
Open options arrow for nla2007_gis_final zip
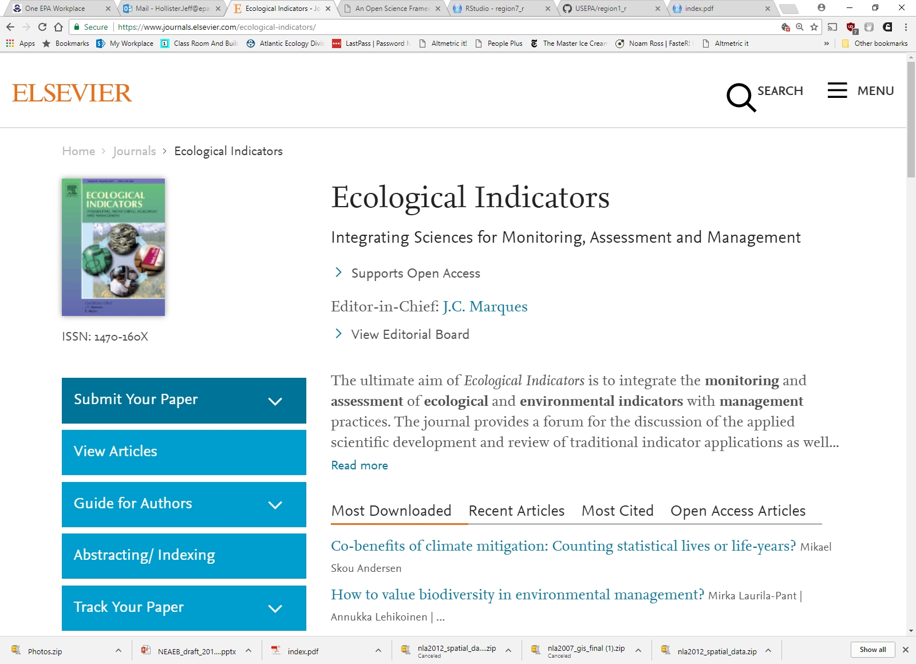coord(638,651)
